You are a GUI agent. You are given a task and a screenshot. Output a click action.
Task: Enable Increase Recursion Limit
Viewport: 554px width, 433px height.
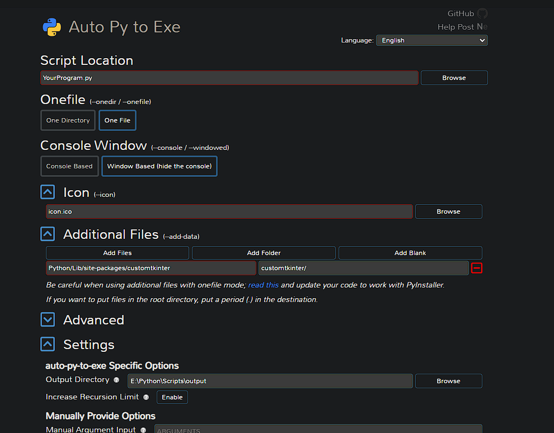tap(172, 397)
